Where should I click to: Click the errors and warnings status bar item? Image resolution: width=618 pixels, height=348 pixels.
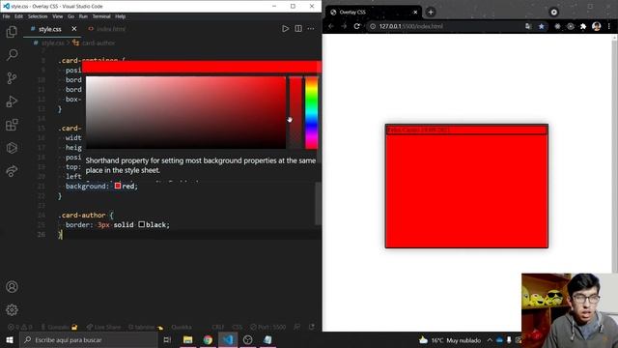[x=19, y=327]
